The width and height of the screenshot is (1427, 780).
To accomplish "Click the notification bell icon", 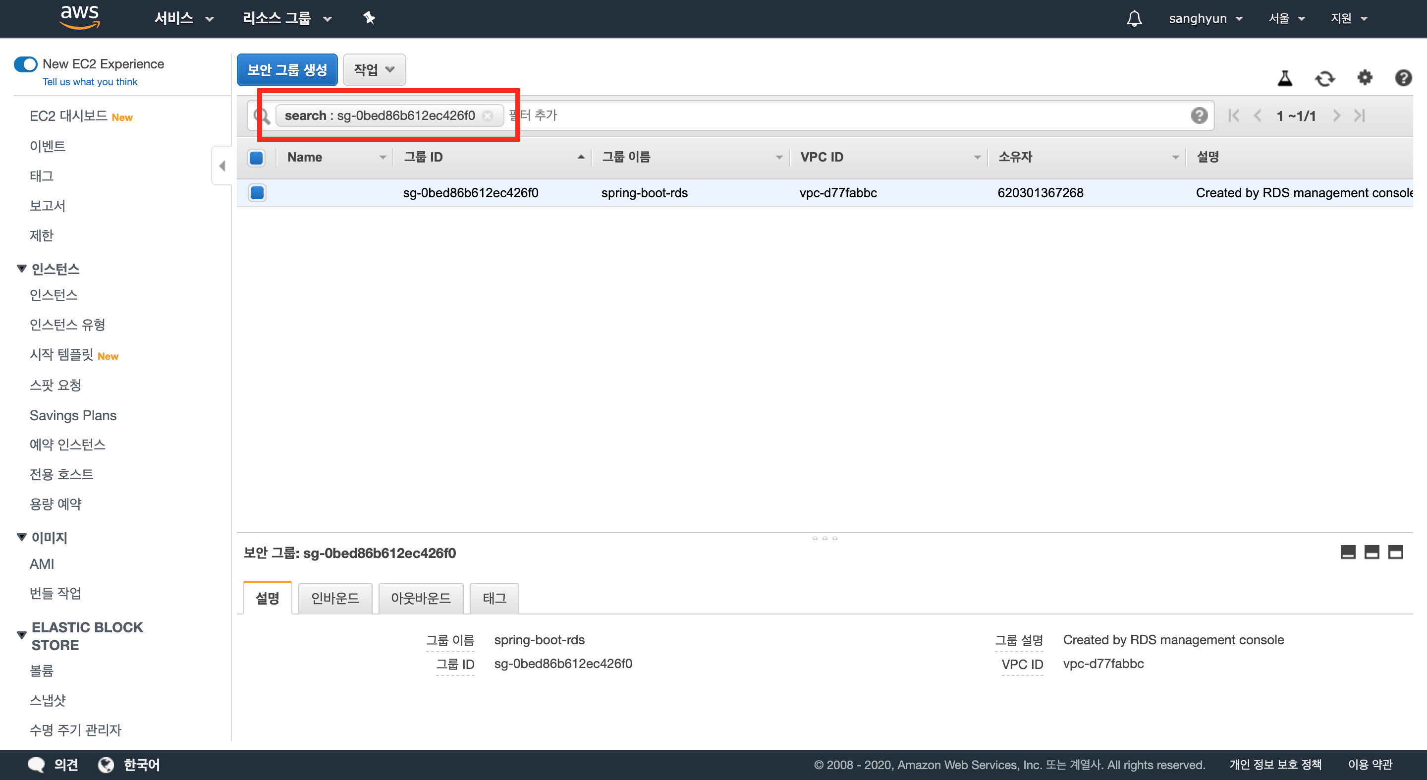I will coord(1134,18).
